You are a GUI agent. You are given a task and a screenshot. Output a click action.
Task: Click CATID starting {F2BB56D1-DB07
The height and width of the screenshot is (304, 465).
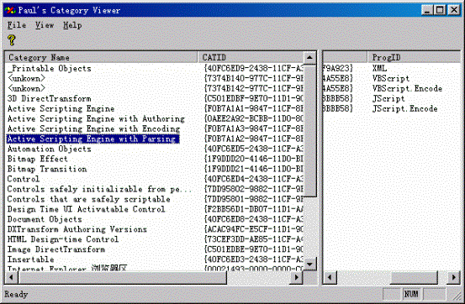(x=254, y=209)
